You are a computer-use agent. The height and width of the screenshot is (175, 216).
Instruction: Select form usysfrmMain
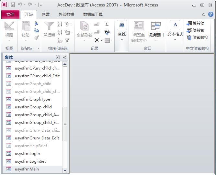click(32, 169)
